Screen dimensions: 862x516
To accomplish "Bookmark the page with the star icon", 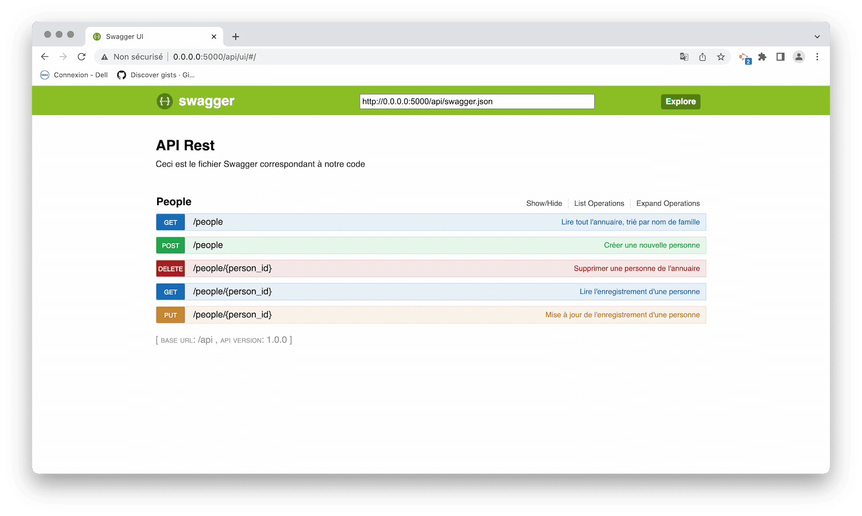I will [721, 57].
